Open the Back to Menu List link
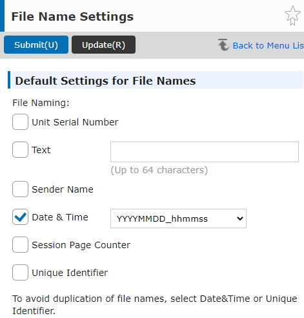 click(x=269, y=45)
